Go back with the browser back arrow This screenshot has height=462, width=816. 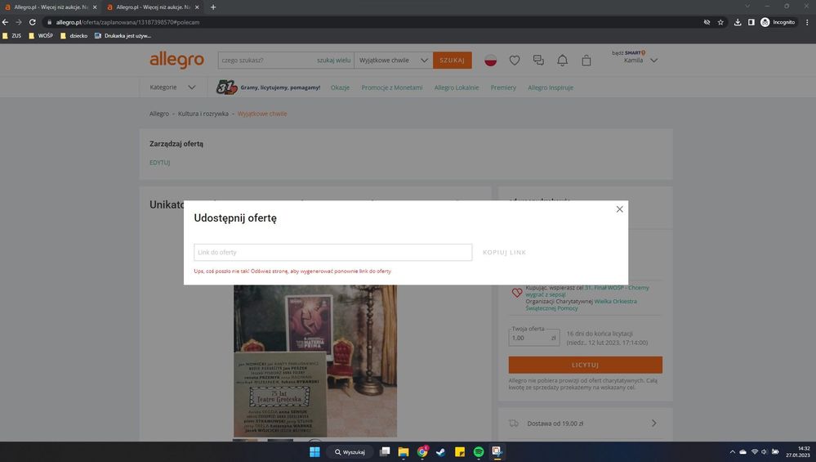click(x=5, y=22)
